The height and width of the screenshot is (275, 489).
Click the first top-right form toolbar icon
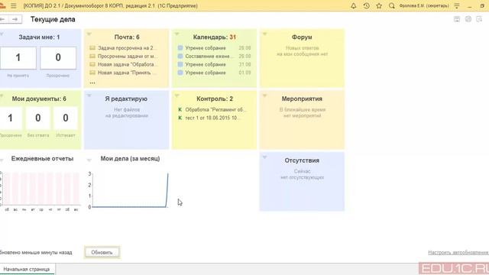(x=457, y=19)
